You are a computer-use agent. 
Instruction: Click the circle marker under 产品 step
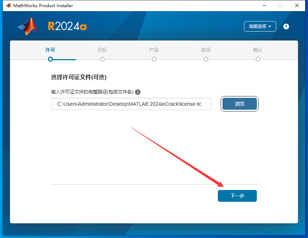pos(154,59)
